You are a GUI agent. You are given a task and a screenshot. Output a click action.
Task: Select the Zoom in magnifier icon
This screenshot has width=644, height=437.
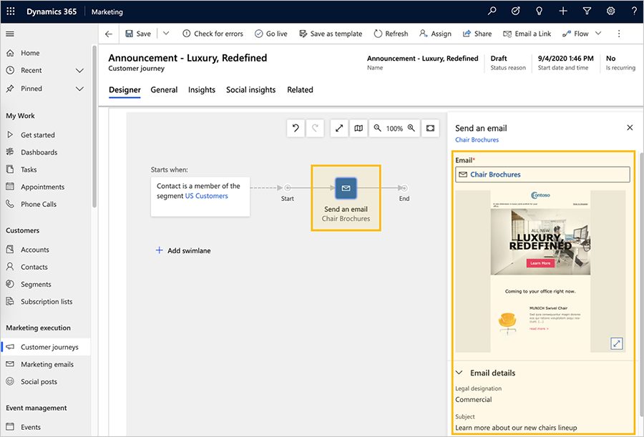[x=411, y=128]
